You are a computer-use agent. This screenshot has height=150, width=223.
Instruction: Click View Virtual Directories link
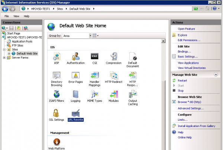pos(191,68)
